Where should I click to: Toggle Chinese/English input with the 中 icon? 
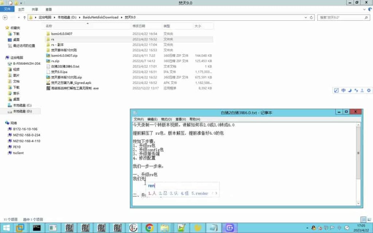343,90
